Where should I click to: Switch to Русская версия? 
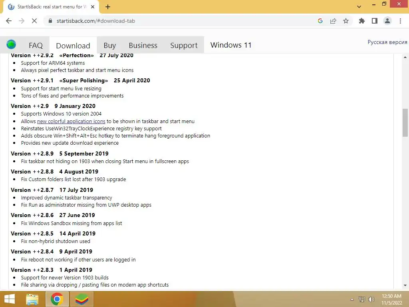click(387, 42)
